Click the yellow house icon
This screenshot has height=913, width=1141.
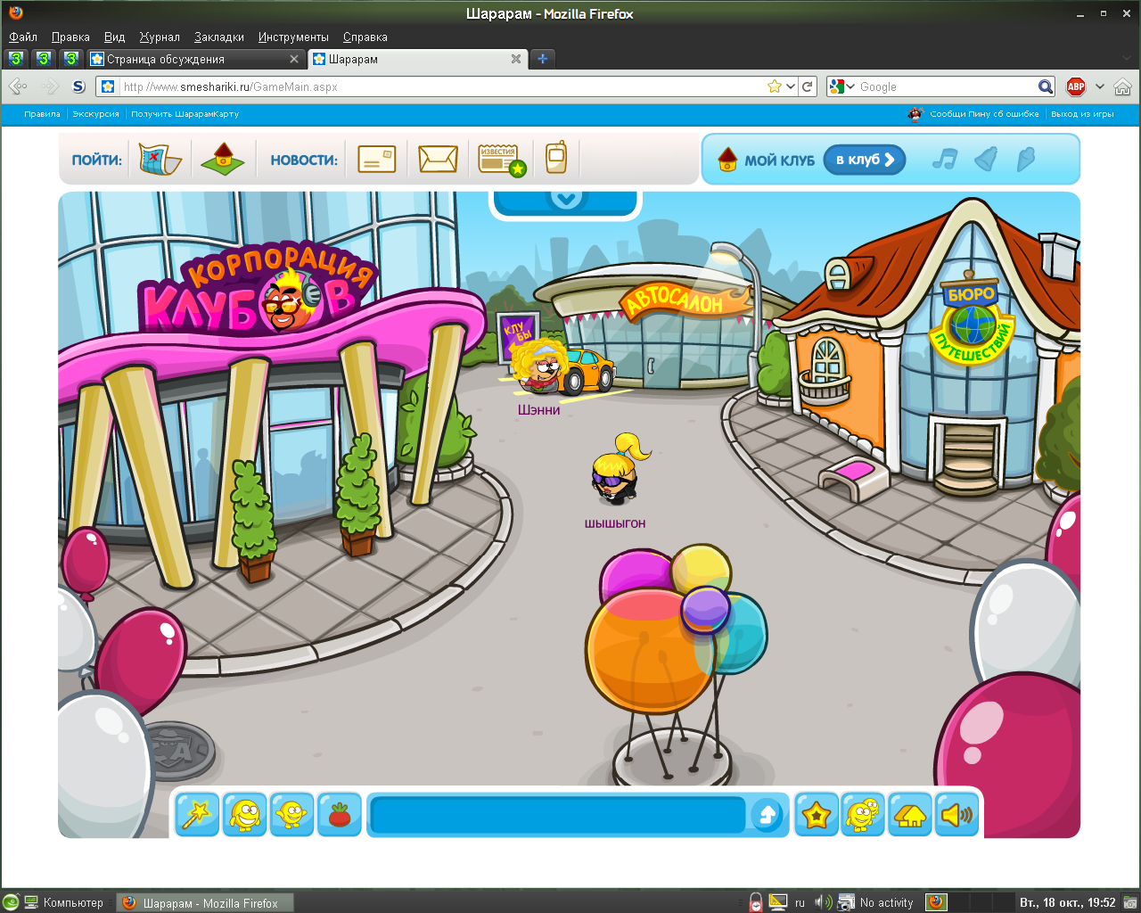(910, 815)
